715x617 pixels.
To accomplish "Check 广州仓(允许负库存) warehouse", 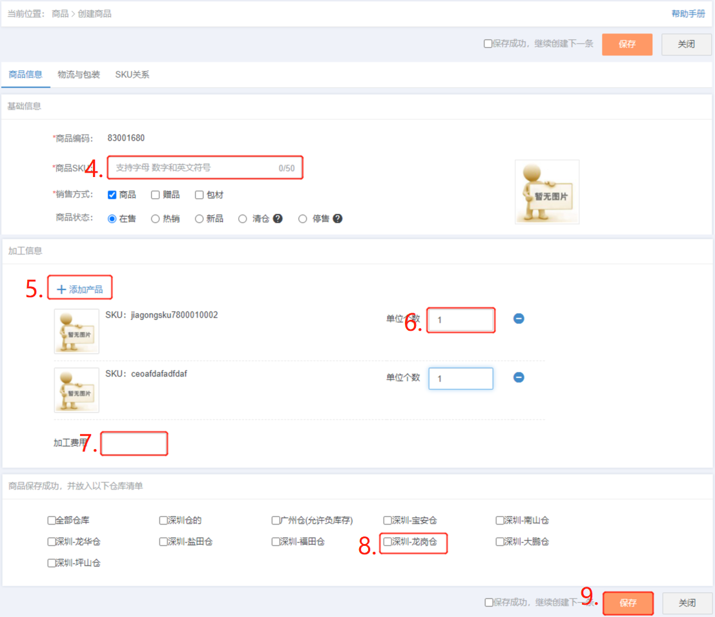I will click(x=275, y=520).
